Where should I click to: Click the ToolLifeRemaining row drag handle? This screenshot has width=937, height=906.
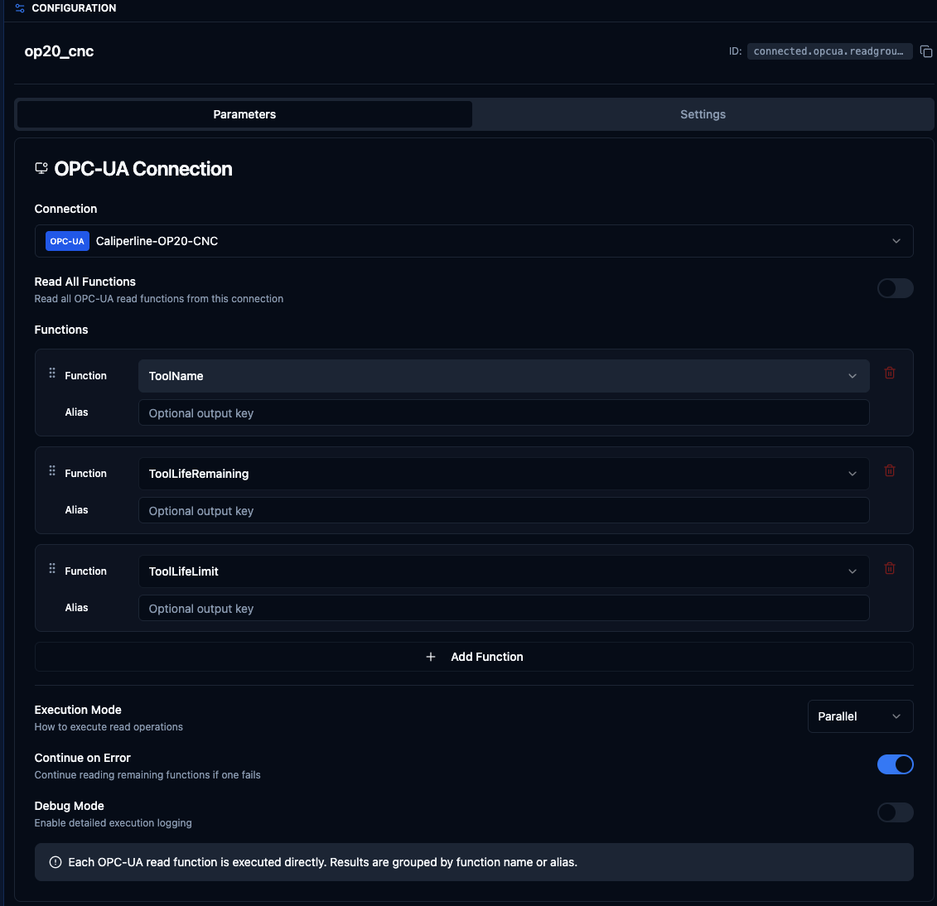(x=52, y=471)
